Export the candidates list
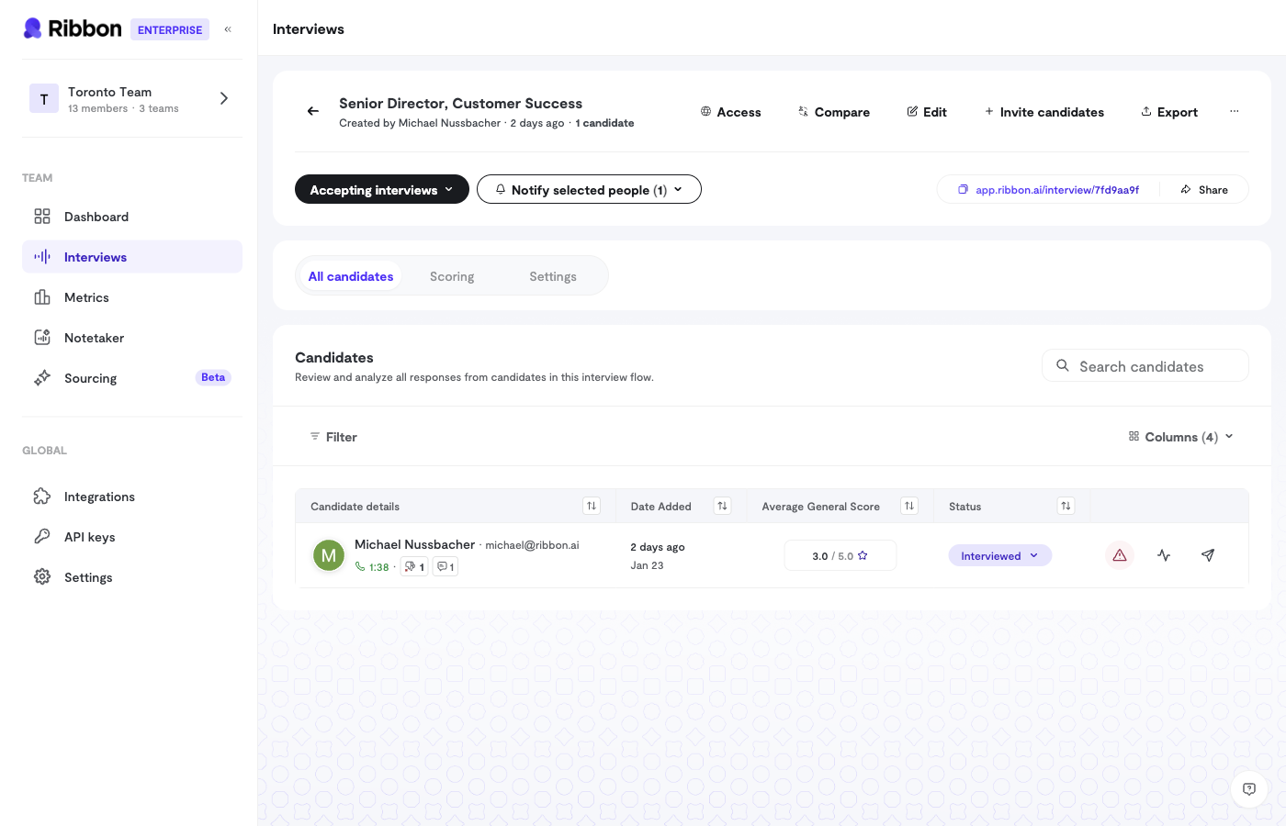 click(1169, 112)
